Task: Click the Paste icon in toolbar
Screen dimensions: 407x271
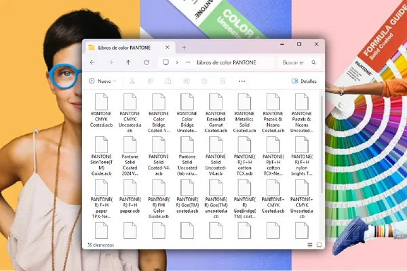Action: 168,81
